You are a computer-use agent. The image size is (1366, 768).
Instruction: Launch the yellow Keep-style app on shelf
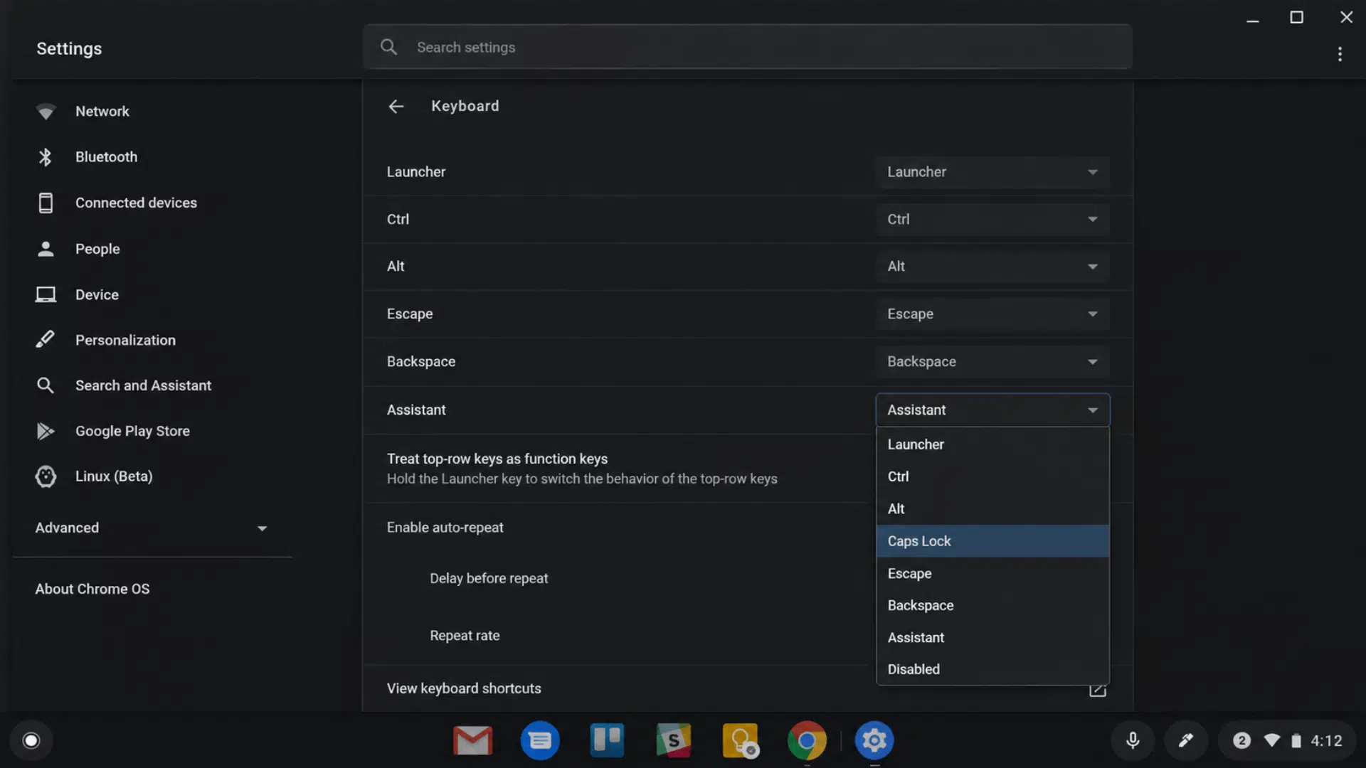click(x=741, y=741)
